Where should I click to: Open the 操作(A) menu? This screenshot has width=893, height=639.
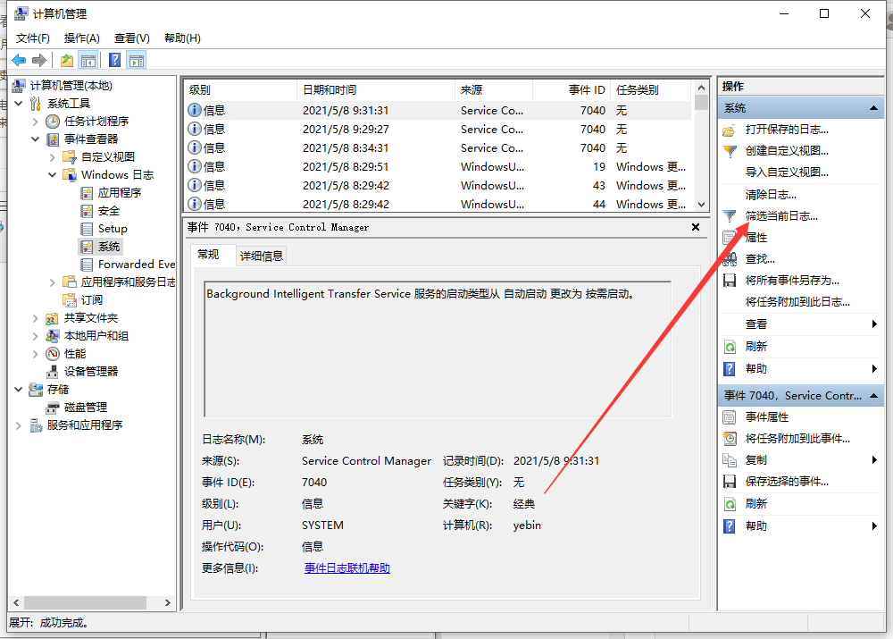pyautogui.click(x=82, y=38)
